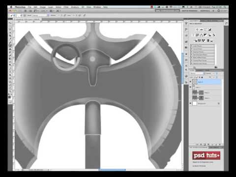Click the layer Opacity field
Viewport: 236px width, 177px height.
213,73
